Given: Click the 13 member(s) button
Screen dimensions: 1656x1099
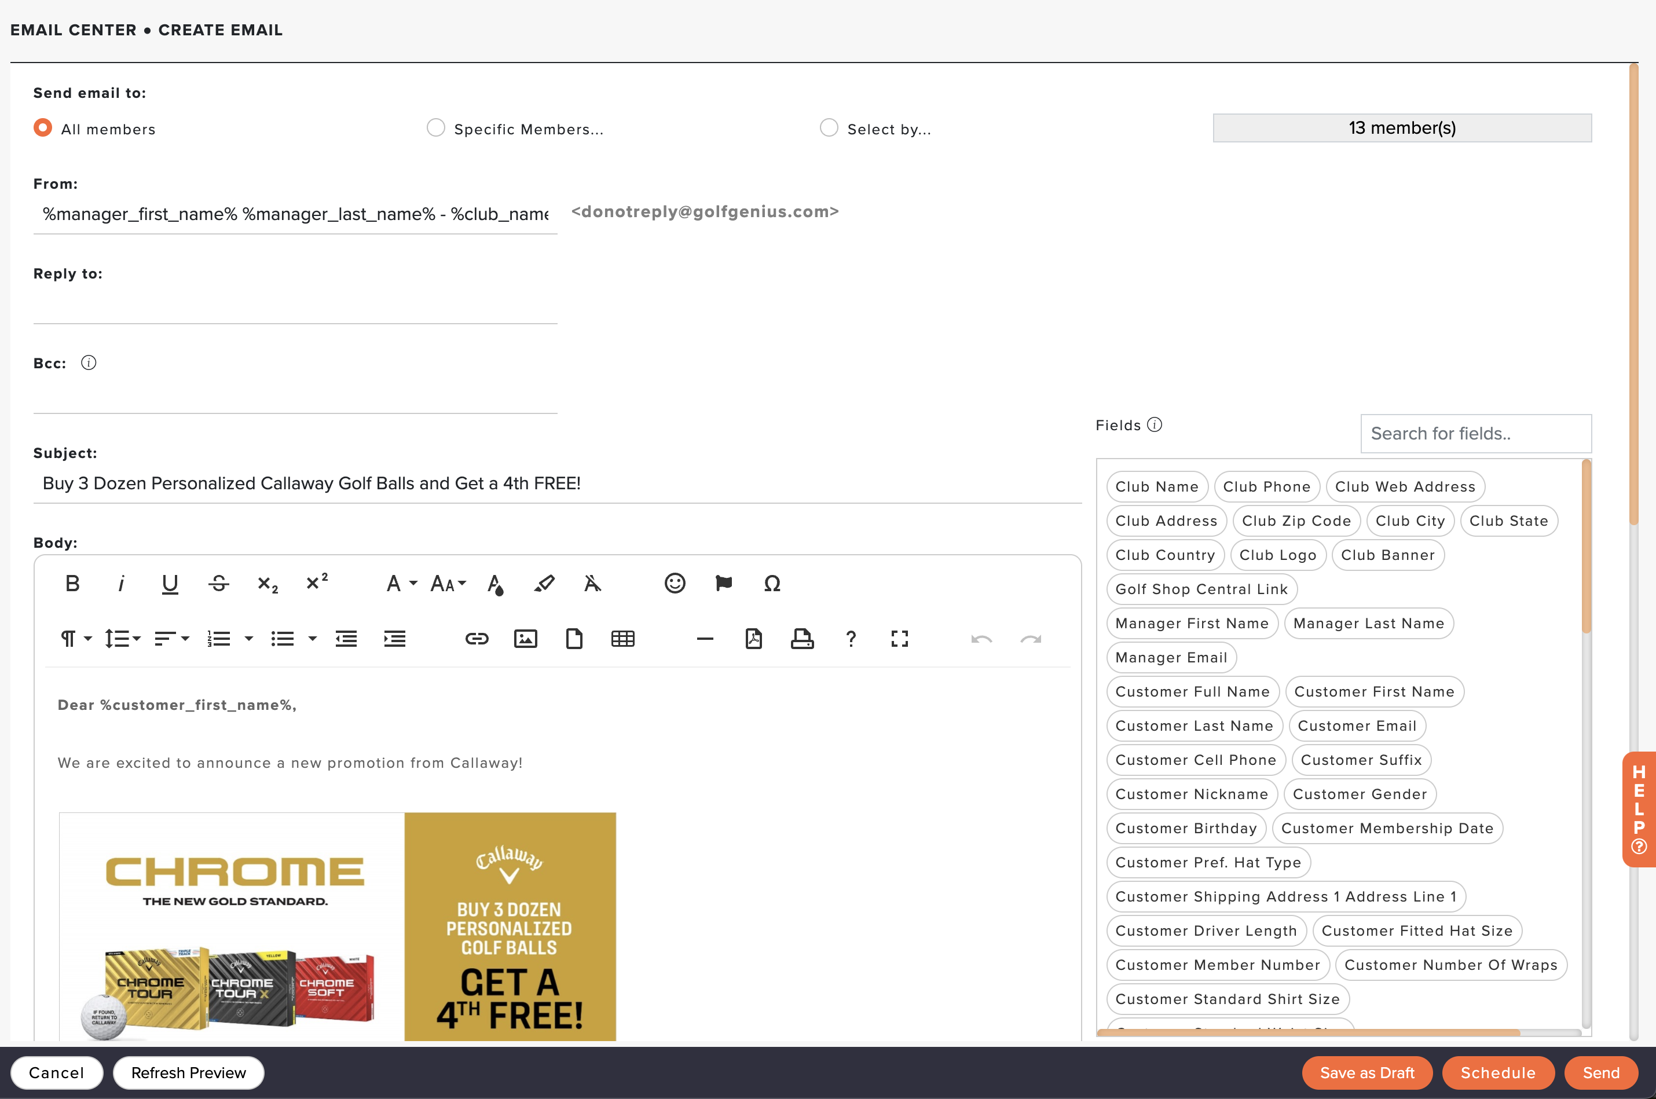Looking at the screenshot, I should pyautogui.click(x=1402, y=127).
